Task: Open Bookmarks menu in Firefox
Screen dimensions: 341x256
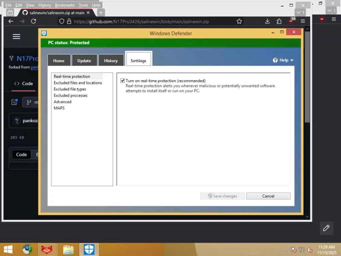Action: 65,5
